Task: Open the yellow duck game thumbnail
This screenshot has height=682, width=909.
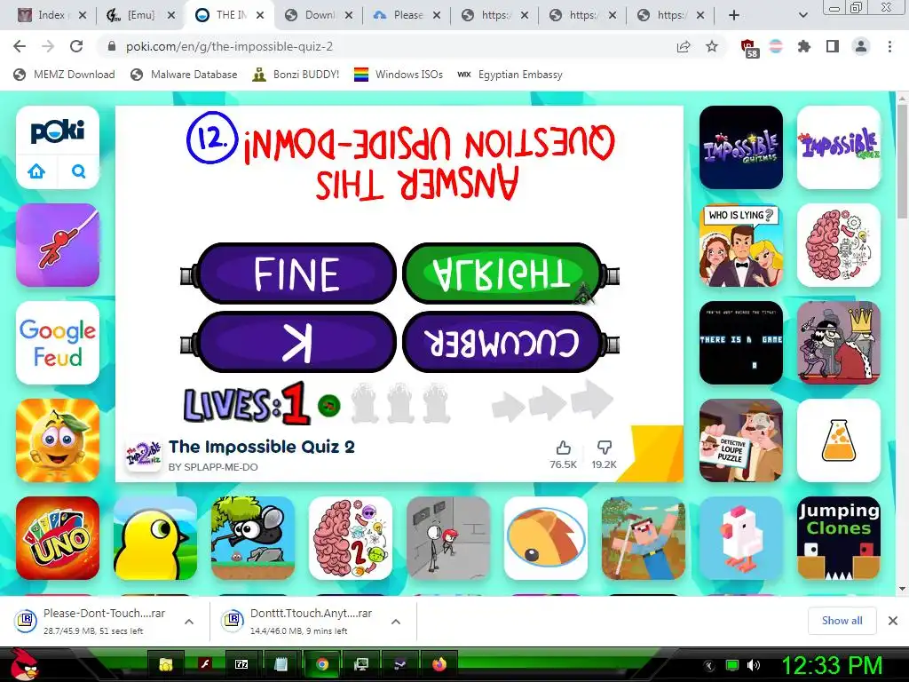Action: click(x=154, y=538)
